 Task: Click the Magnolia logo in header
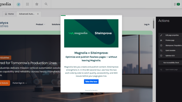[6, 4]
